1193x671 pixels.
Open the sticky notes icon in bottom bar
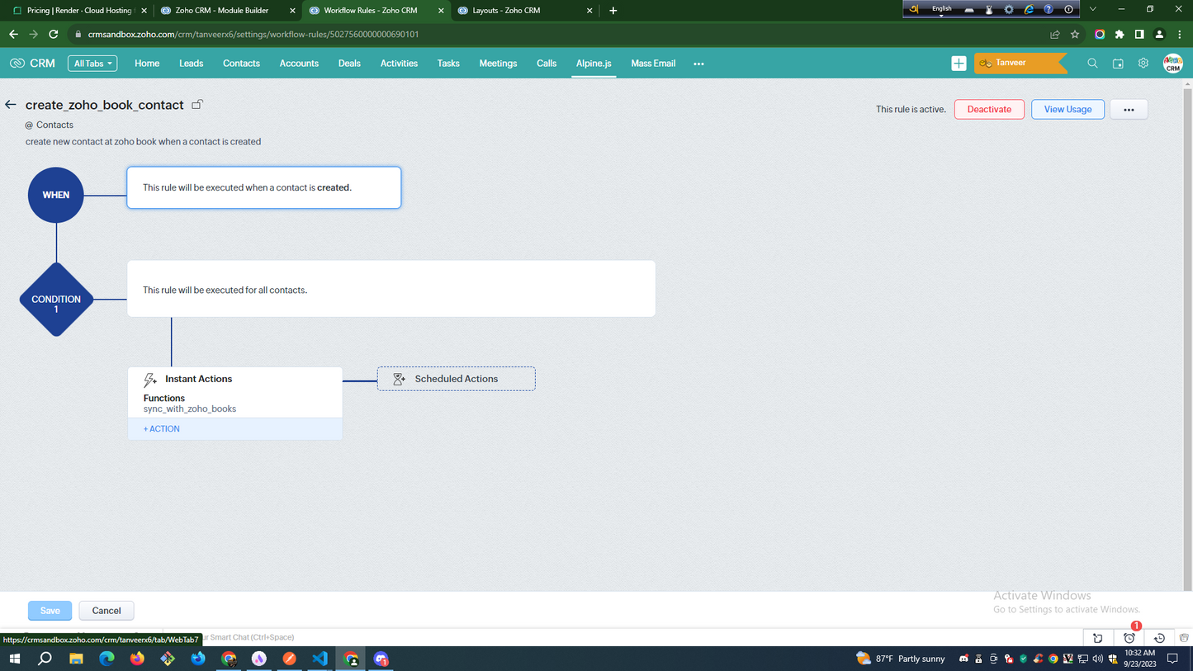pos(1097,638)
